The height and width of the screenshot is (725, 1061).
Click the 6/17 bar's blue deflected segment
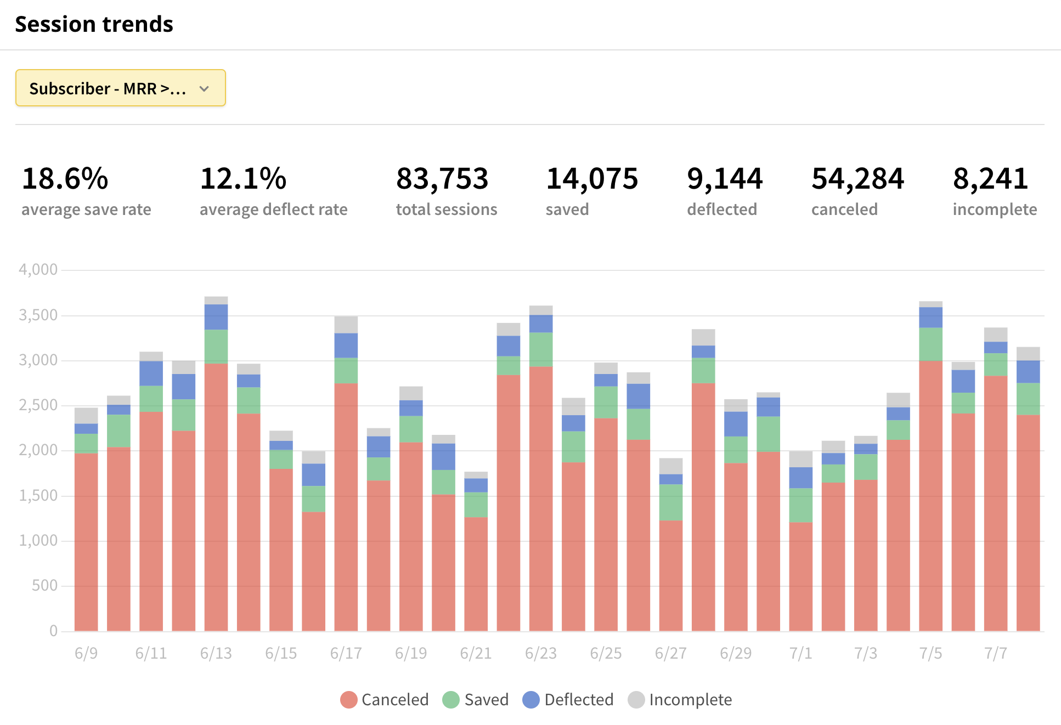tap(346, 345)
